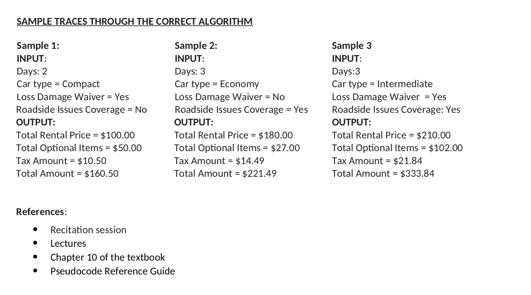The image size is (531, 295).
Task: Click the Recitation session bullet item
Action: click(x=88, y=230)
